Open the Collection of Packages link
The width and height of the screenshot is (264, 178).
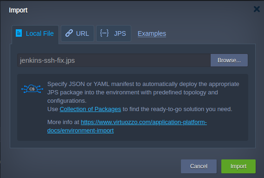[x=90, y=109]
